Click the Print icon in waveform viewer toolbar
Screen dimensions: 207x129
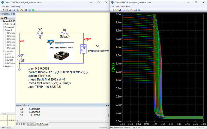tap(136, 10)
